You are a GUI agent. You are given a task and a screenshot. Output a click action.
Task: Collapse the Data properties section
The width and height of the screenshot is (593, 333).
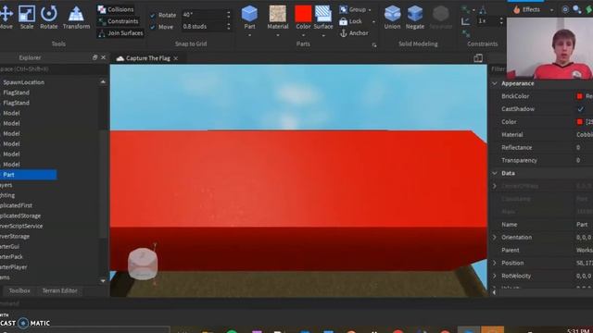tap(495, 173)
